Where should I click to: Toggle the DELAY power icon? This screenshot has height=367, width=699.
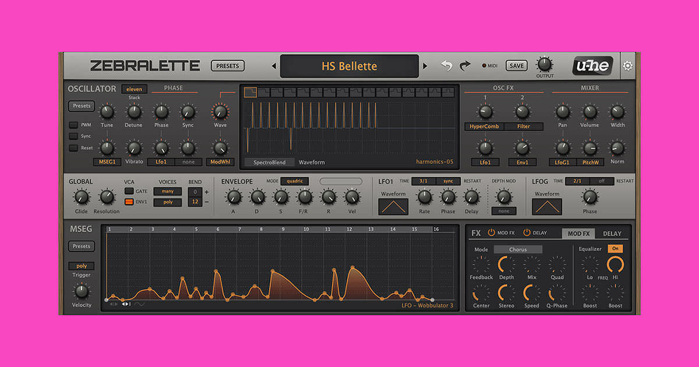[527, 232]
